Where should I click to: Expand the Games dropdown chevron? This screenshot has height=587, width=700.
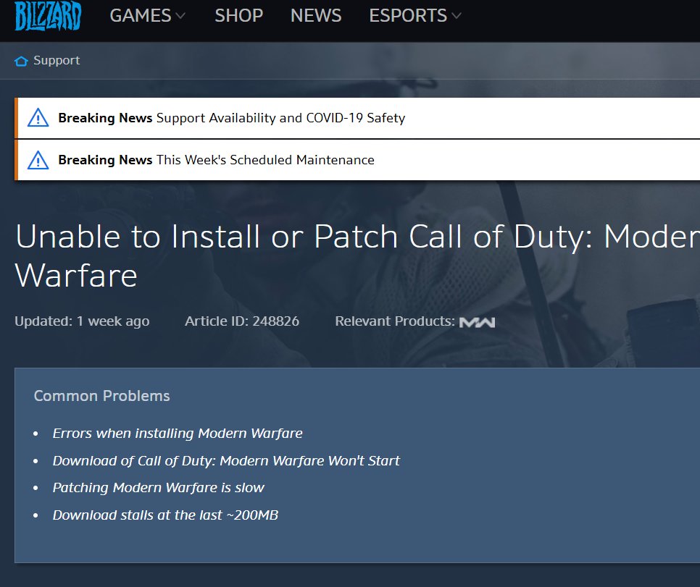coord(180,16)
